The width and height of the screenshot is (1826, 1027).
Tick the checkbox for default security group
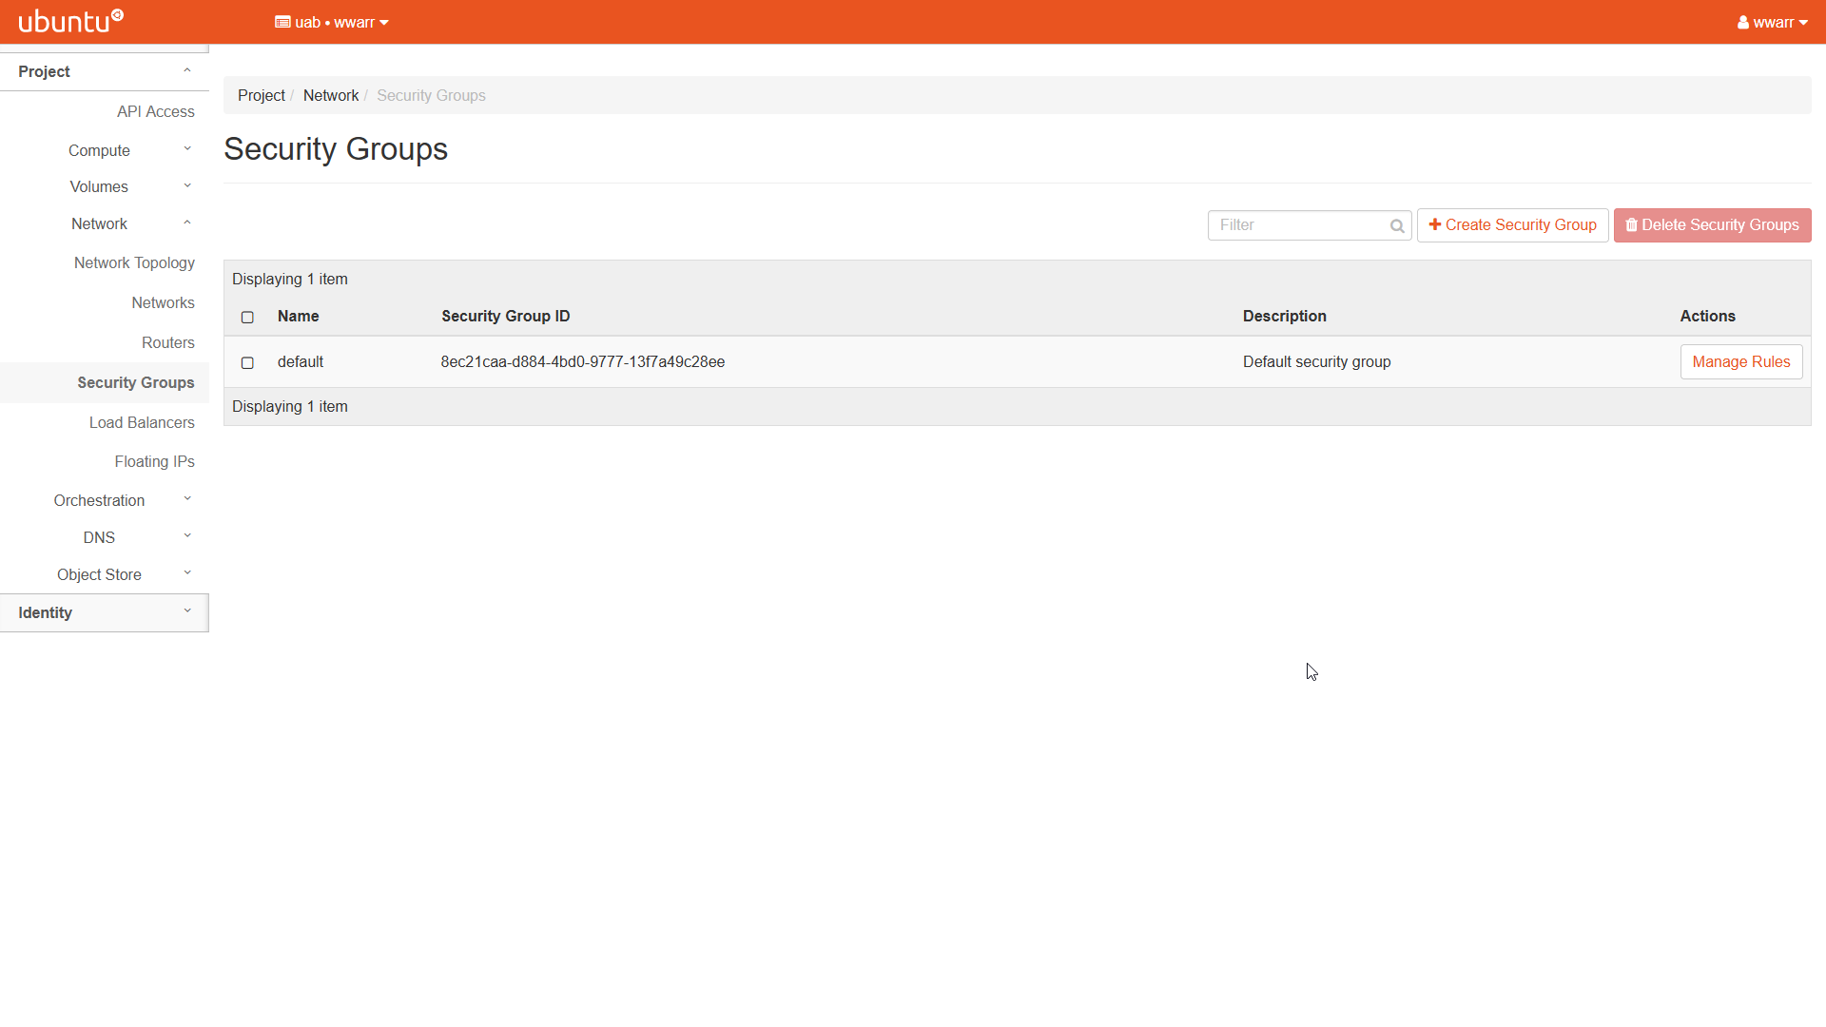coord(247,362)
